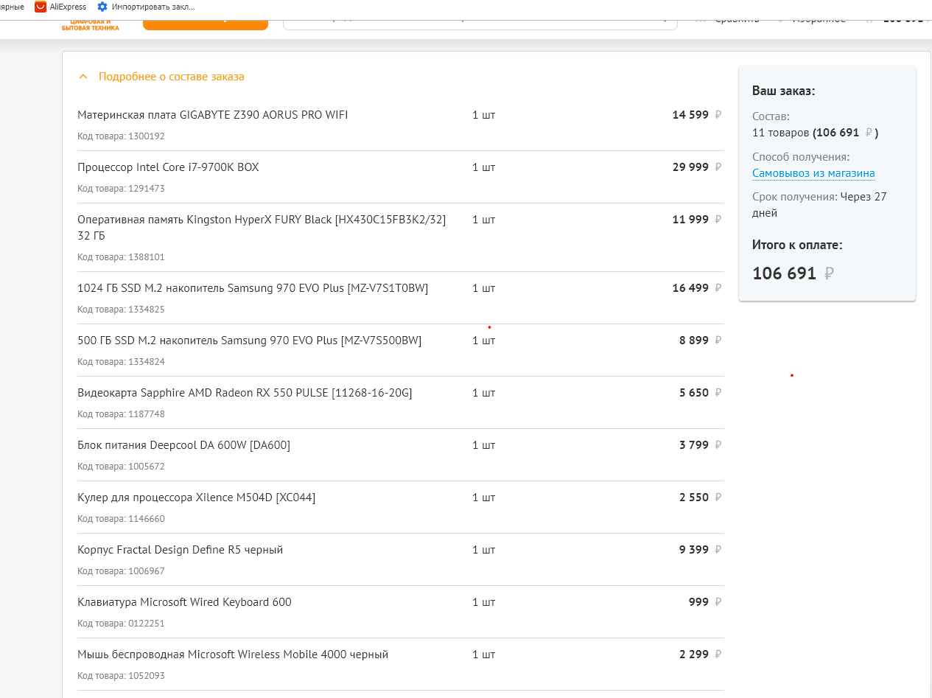
Task: Click the 8 899 ₽ SSD price
Action: [x=701, y=341]
